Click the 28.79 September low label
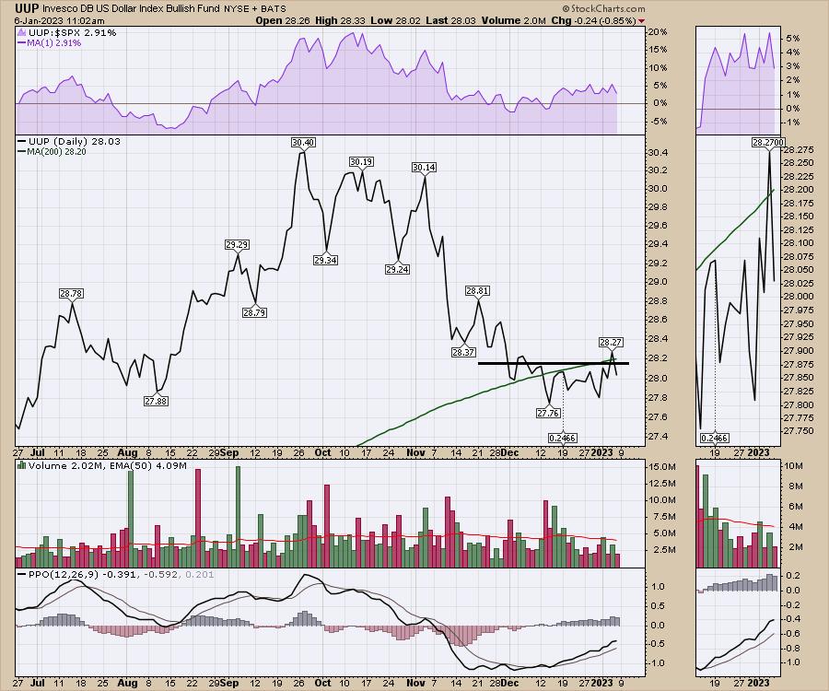 click(x=254, y=312)
